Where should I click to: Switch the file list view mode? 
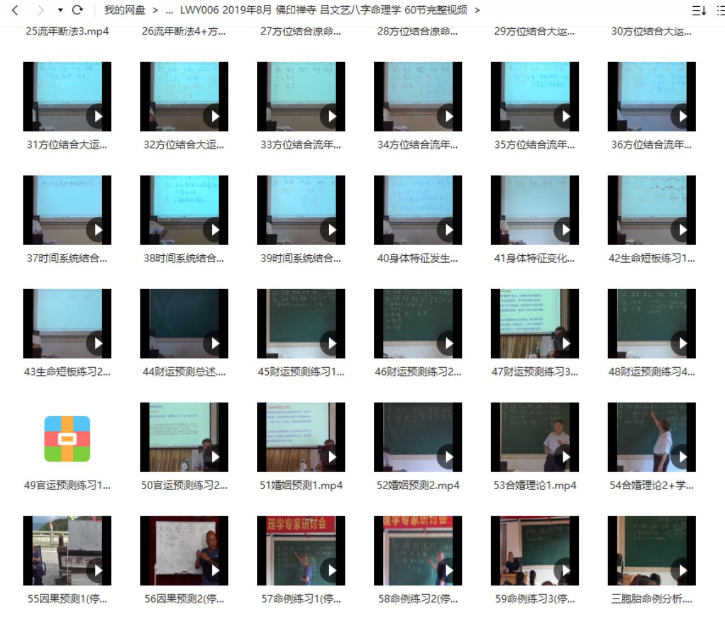tap(721, 10)
